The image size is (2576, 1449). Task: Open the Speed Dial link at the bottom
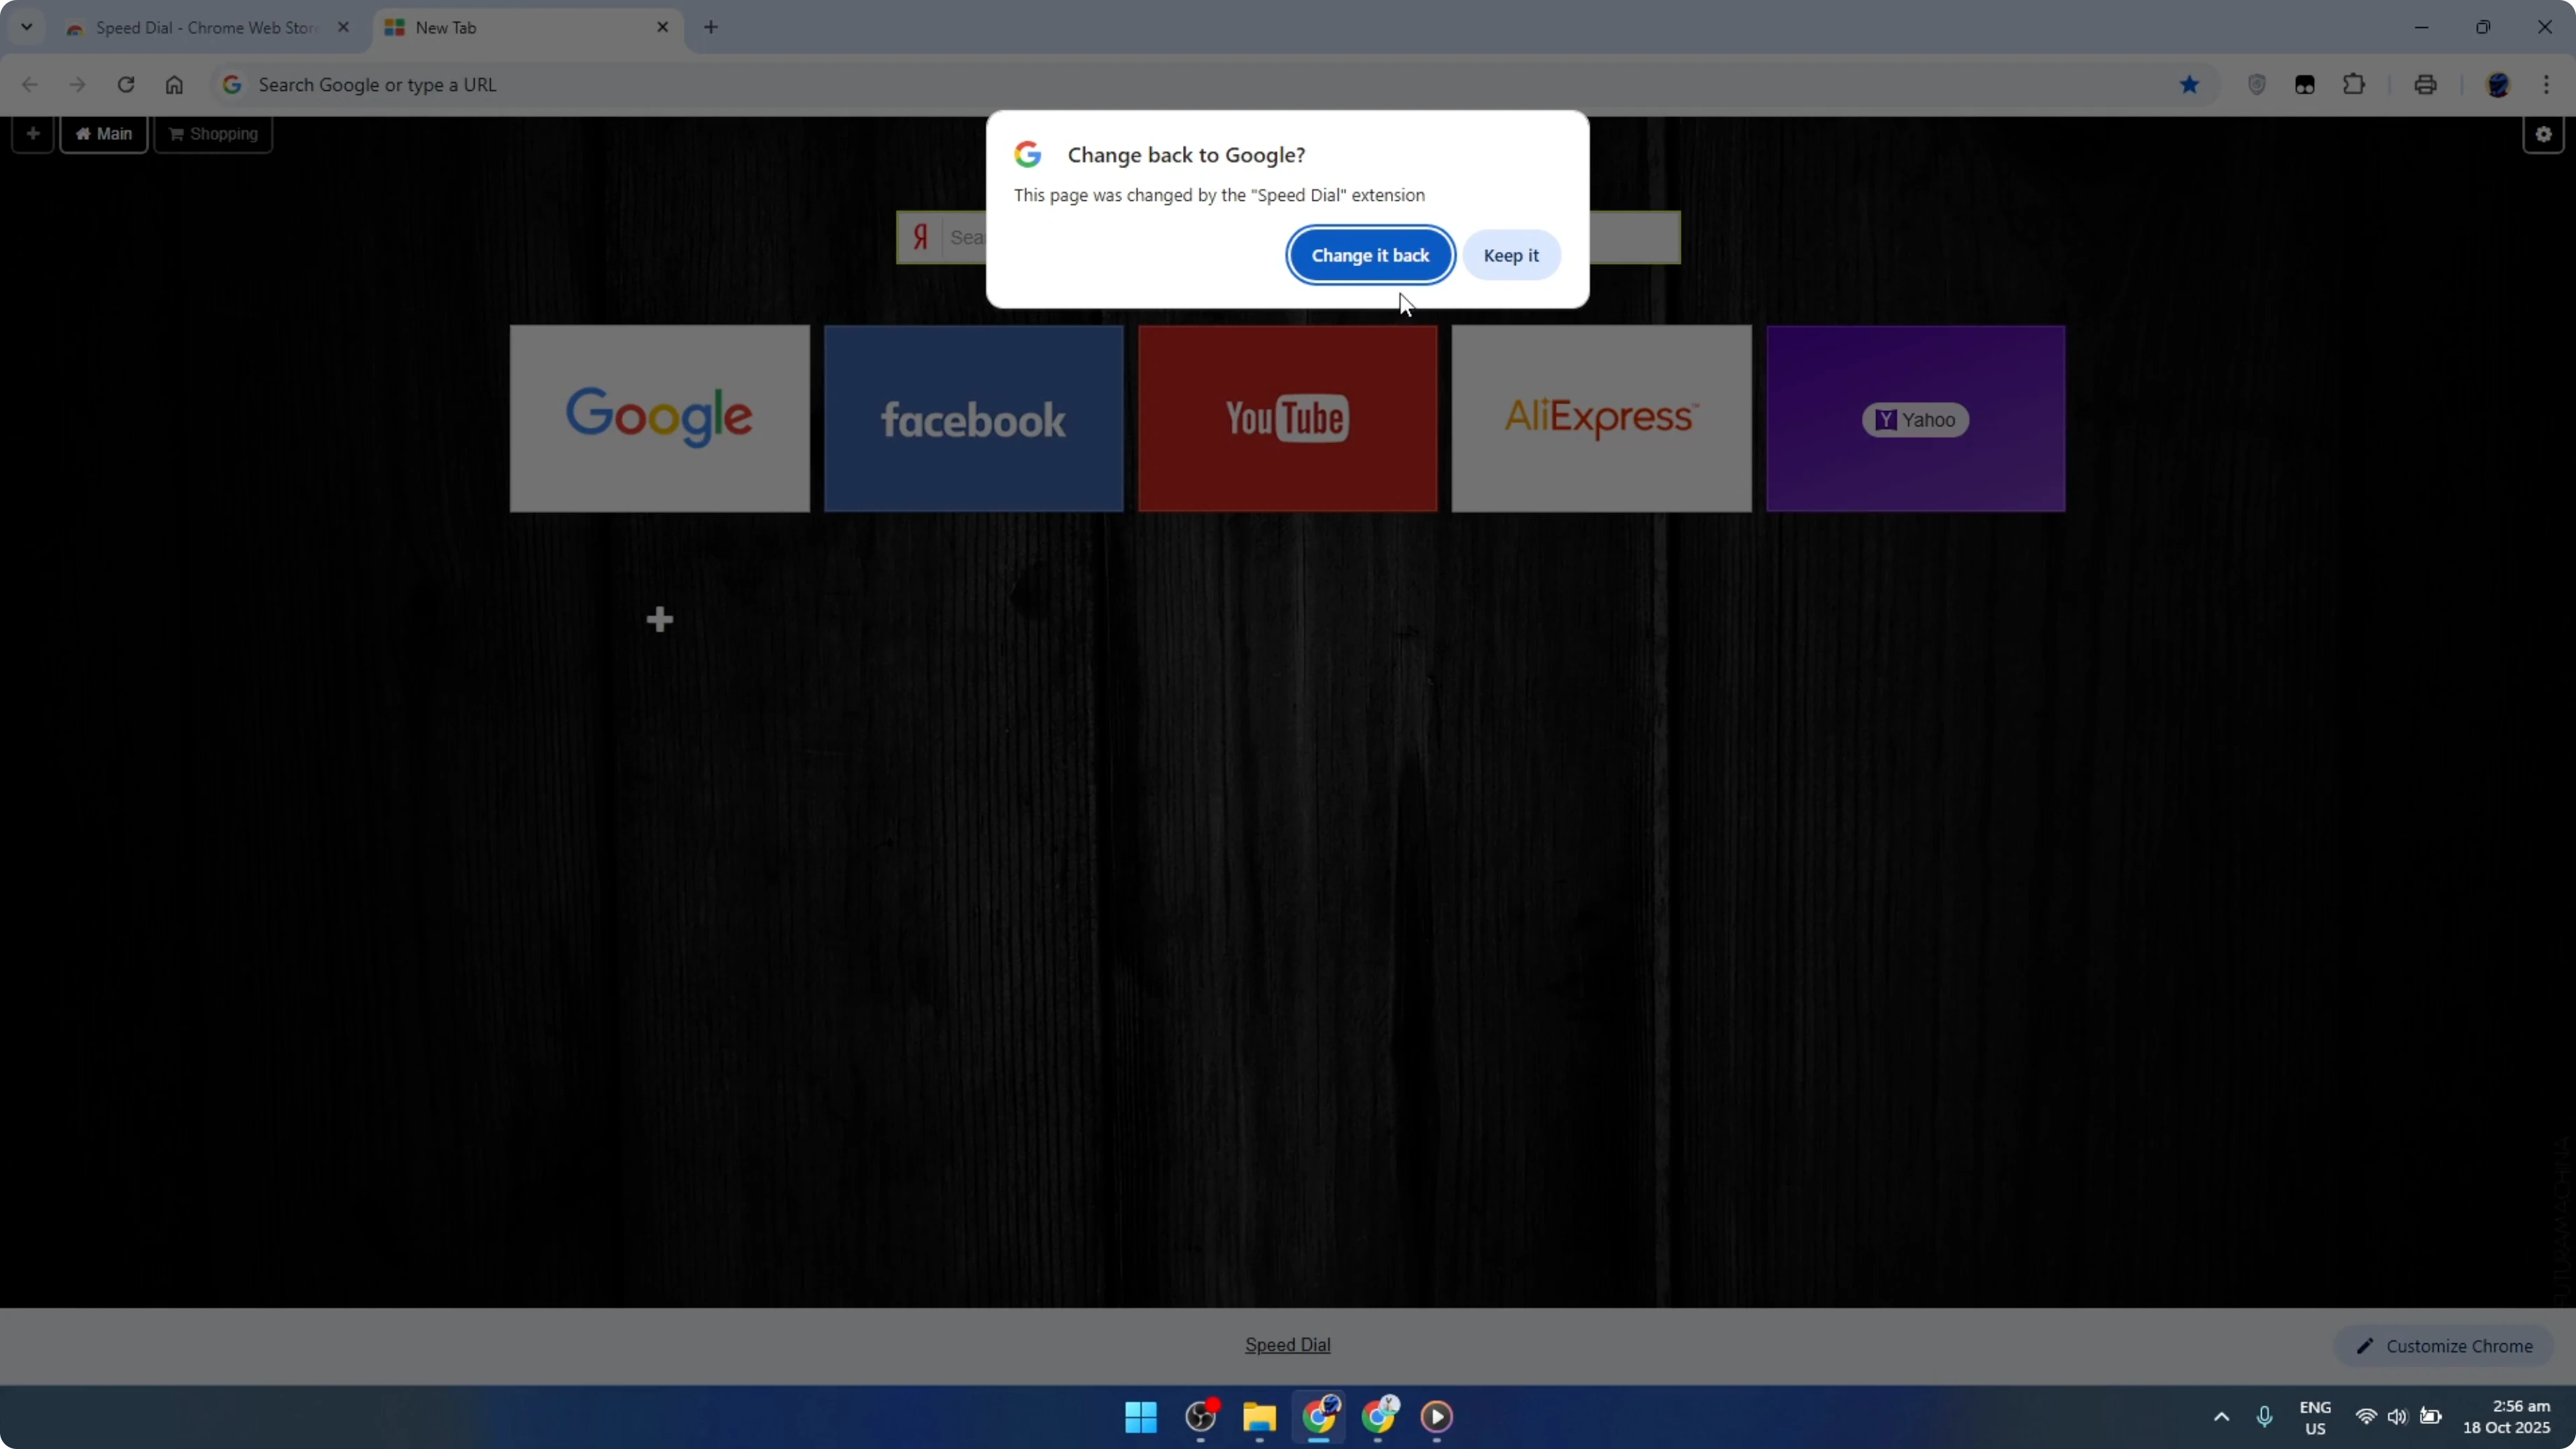tap(1287, 1344)
